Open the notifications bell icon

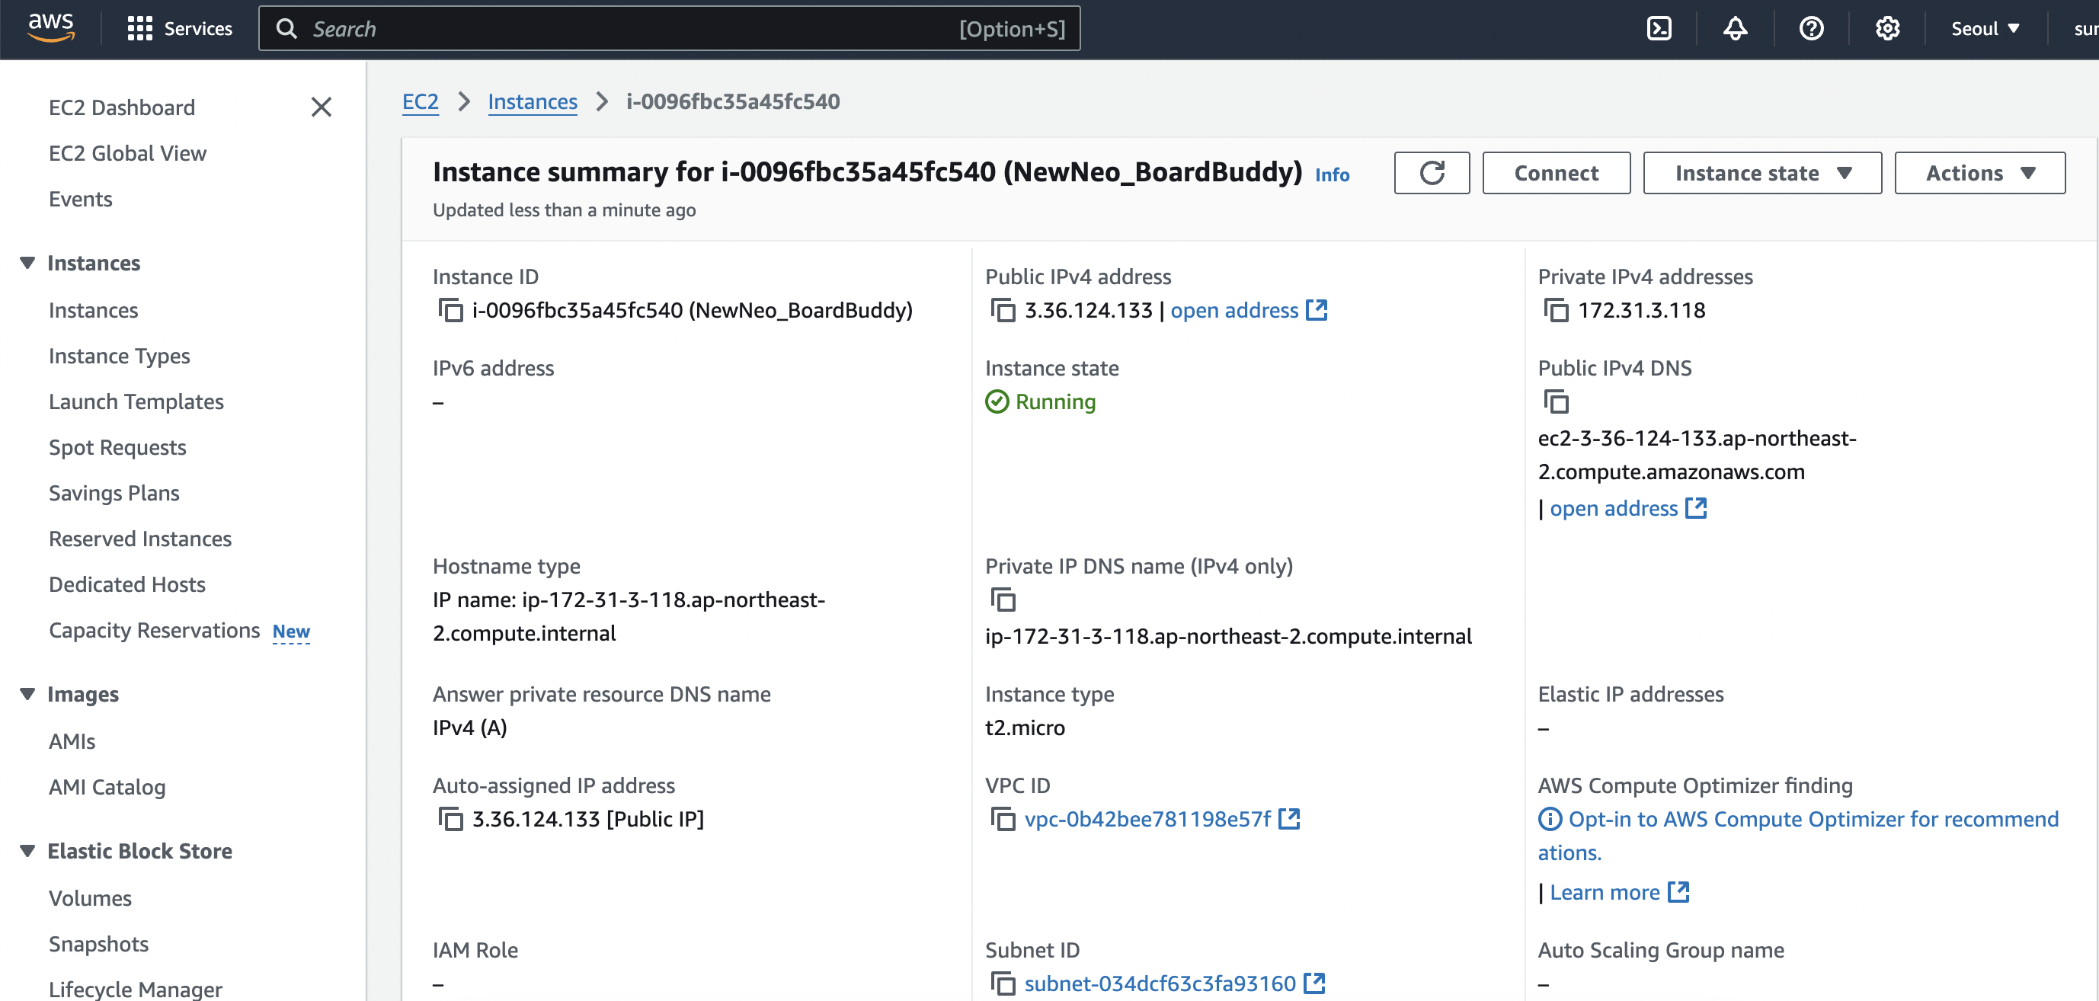1735,28
